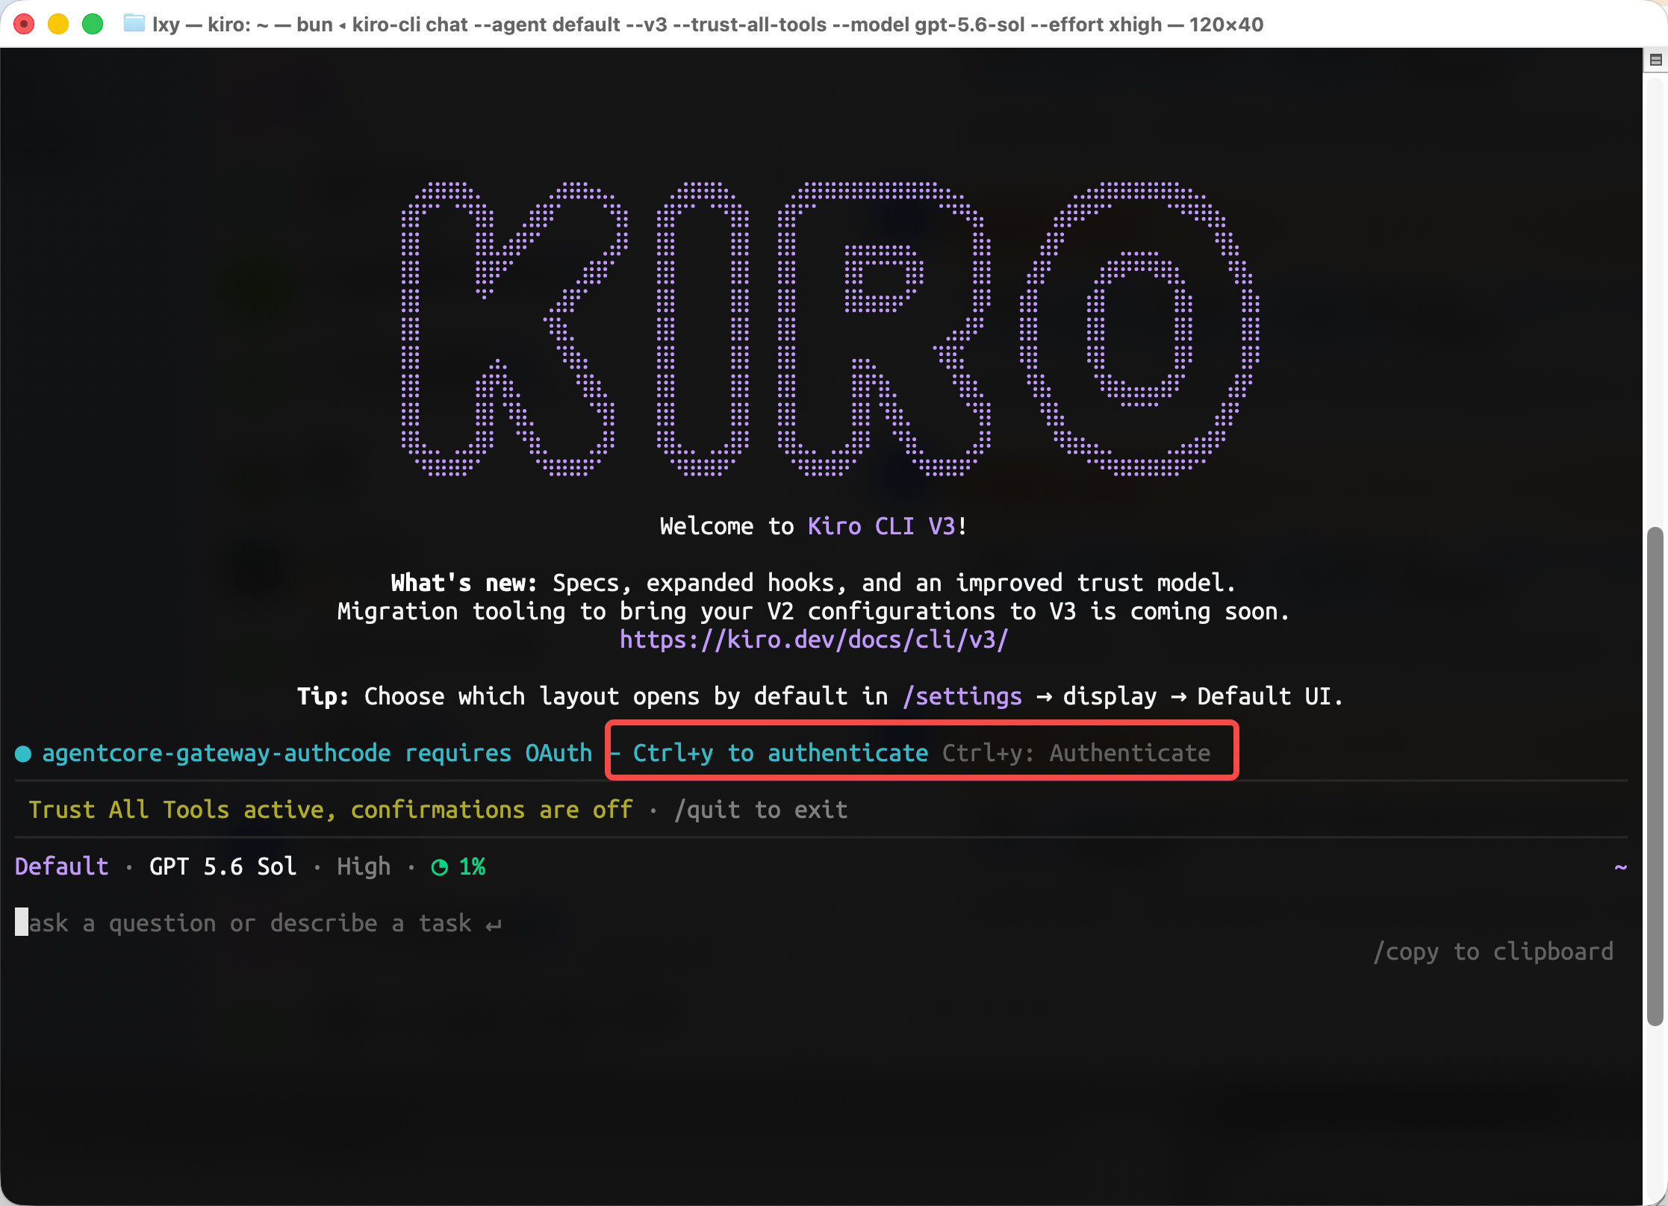Click the purple tilde directory indicator at right
Screen dimensions: 1668x1206
pyautogui.click(x=1620, y=866)
